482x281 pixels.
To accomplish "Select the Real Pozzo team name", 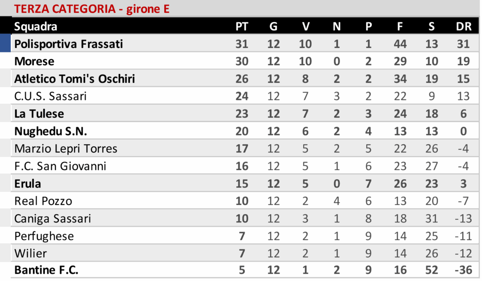I will [x=43, y=201].
